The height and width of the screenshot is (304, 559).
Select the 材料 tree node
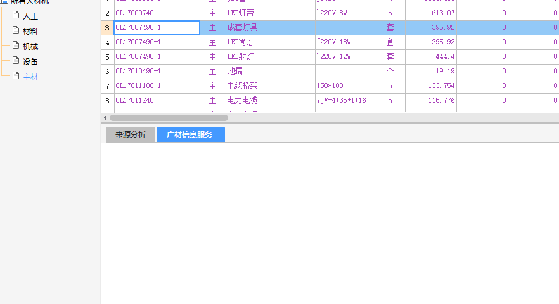pos(30,32)
